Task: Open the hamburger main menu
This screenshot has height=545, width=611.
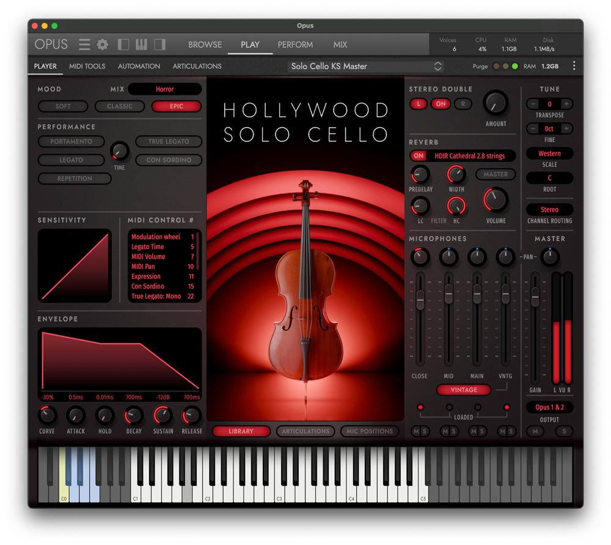Action: (x=84, y=45)
